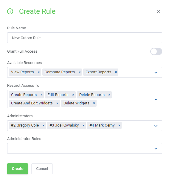Toggle the Grant Full Access switch

(156, 51)
